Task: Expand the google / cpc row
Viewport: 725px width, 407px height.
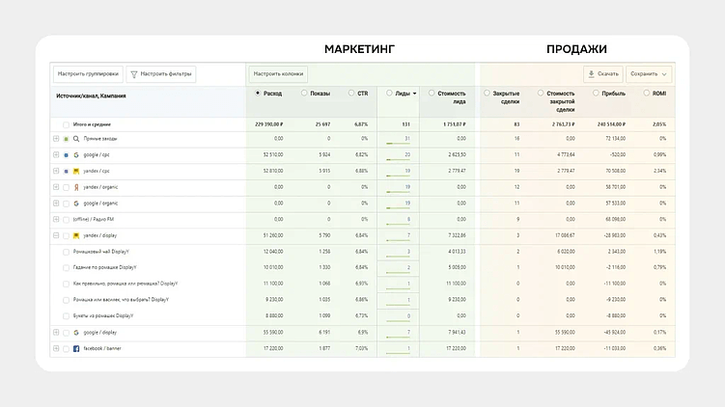Action: (x=55, y=154)
